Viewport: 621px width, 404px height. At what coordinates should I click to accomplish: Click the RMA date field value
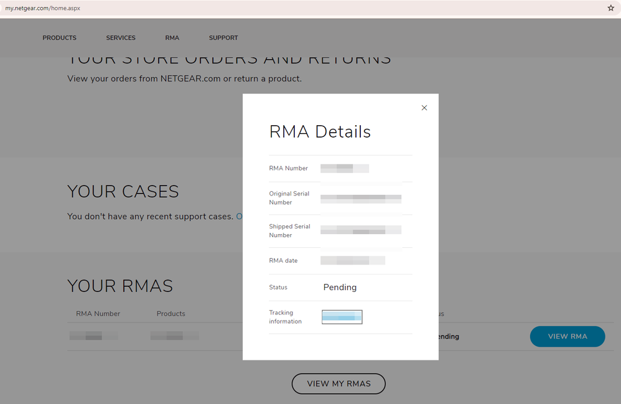point(353,260)
